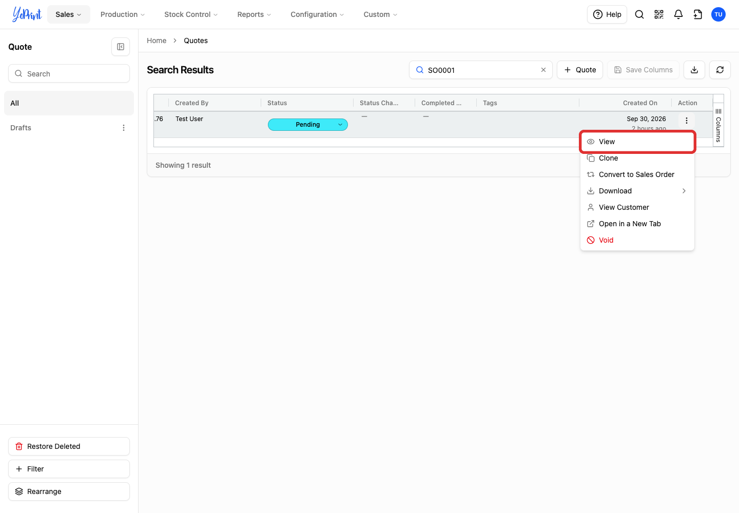This screenshot has width=739, height=513.
Task: Click the Help button
Action: 607,14
